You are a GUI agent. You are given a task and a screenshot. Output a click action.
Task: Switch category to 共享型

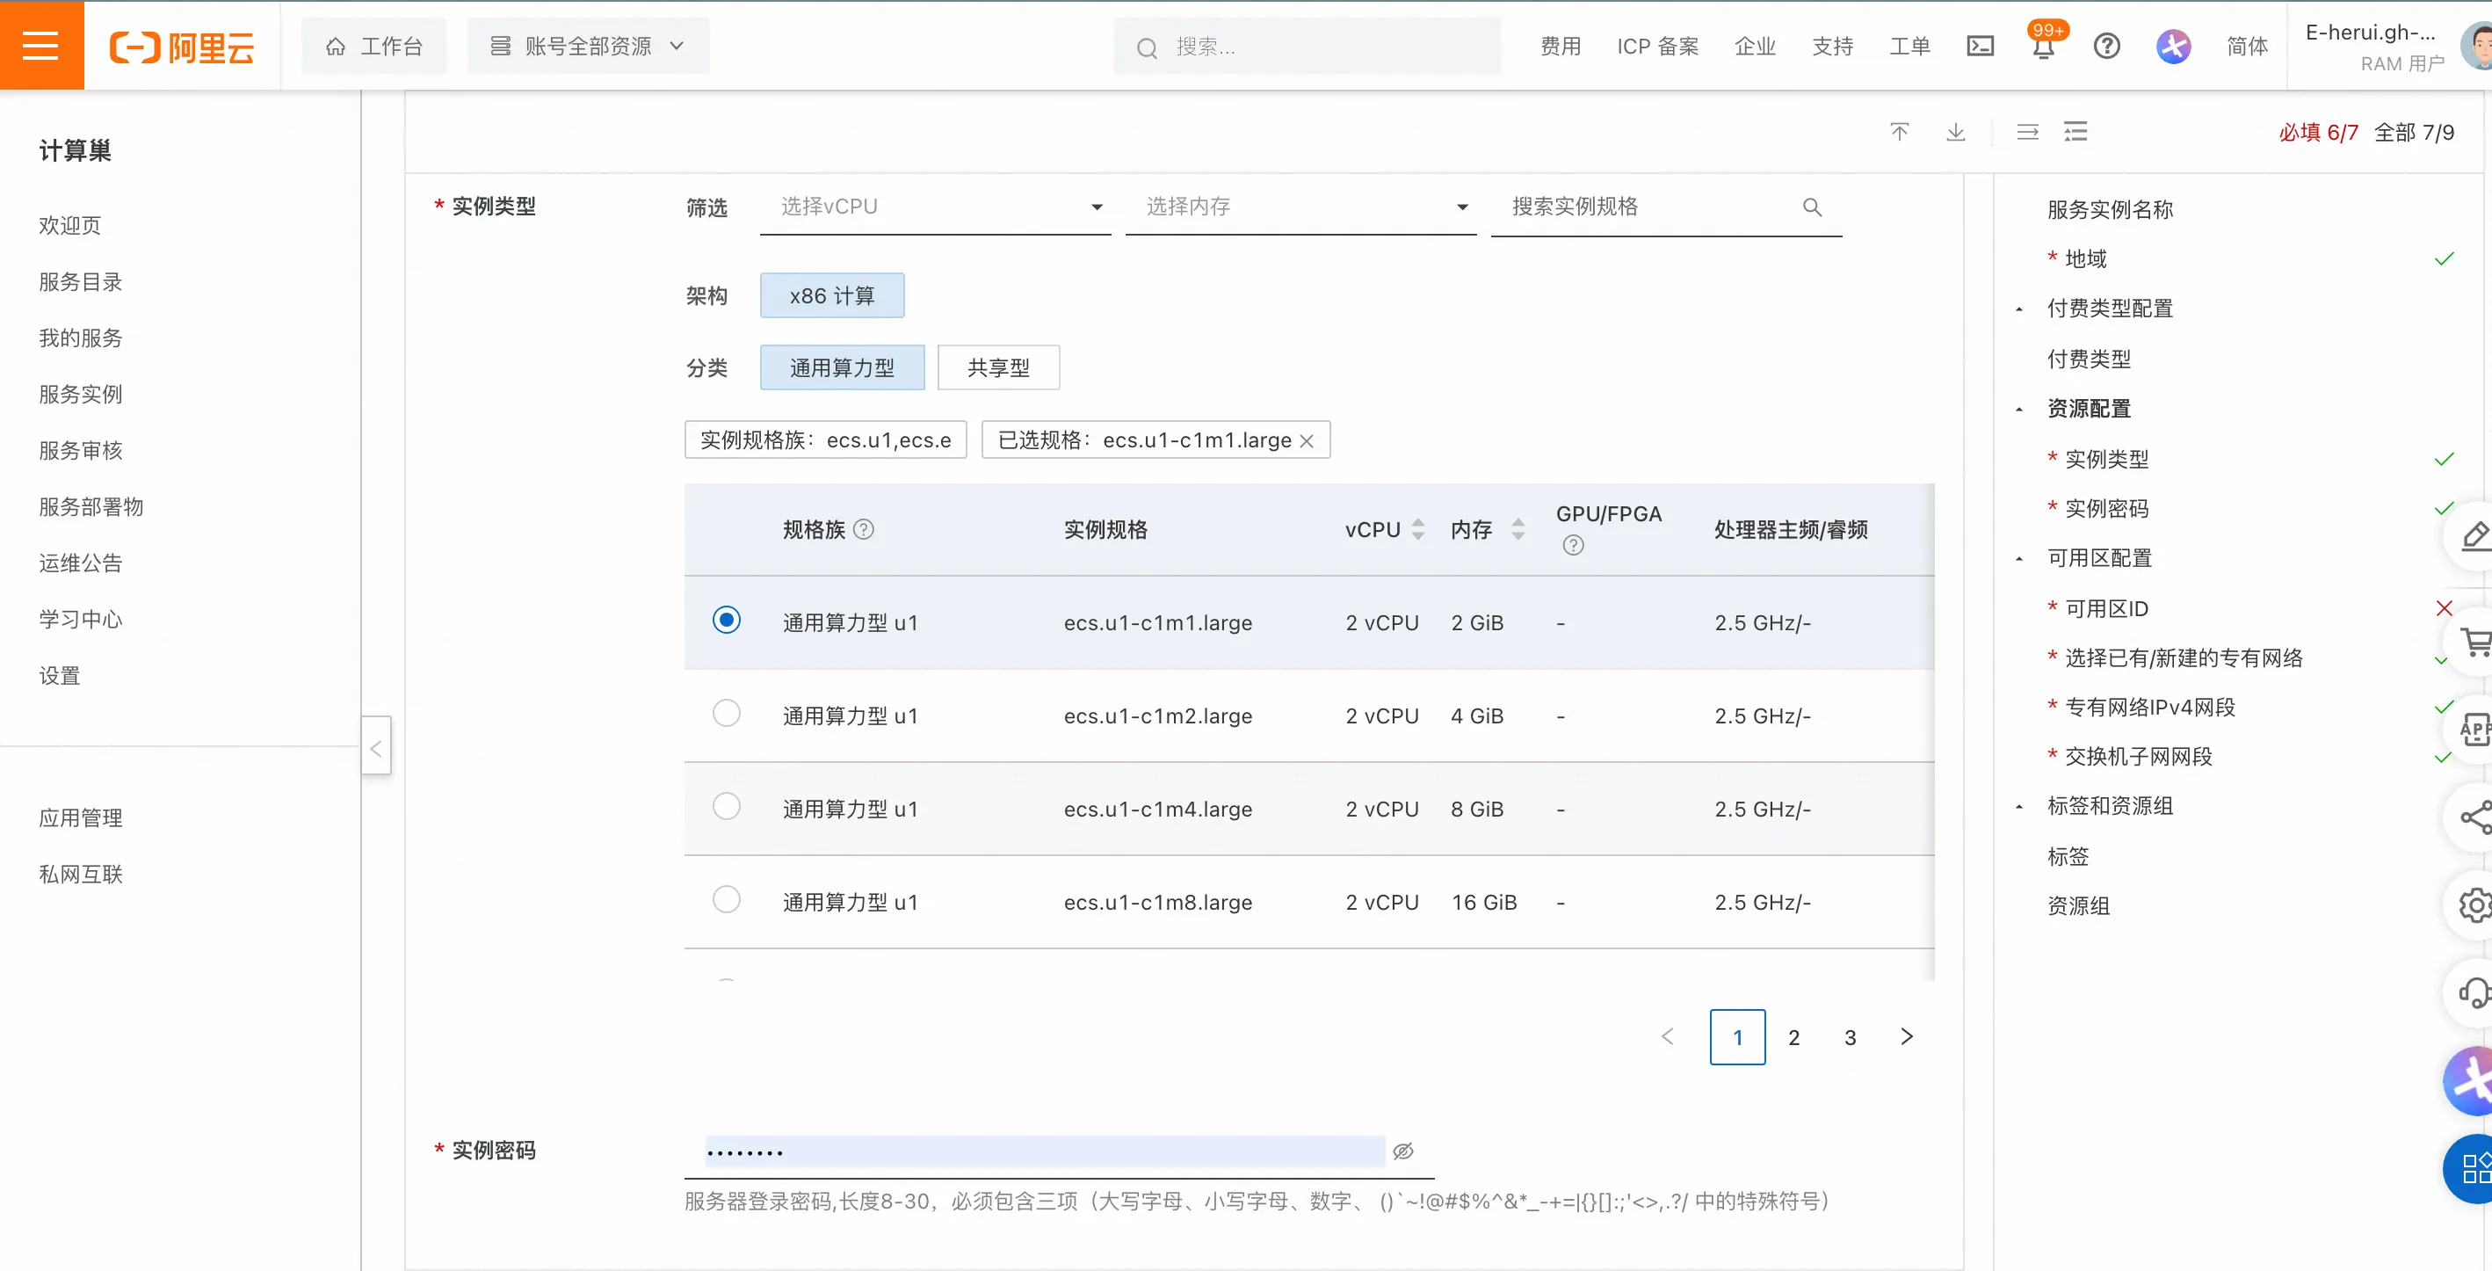click(x=997, y=367)
